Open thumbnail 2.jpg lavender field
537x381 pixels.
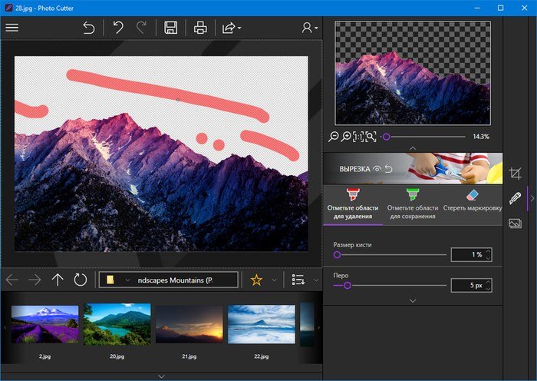(44, 324)
